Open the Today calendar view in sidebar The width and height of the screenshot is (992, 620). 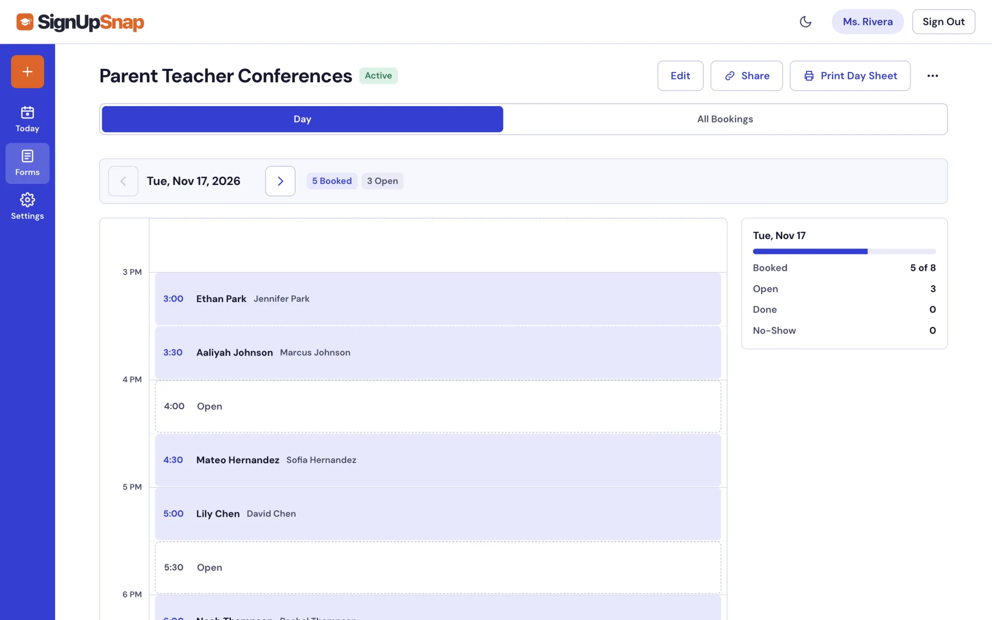coord(27,120)
